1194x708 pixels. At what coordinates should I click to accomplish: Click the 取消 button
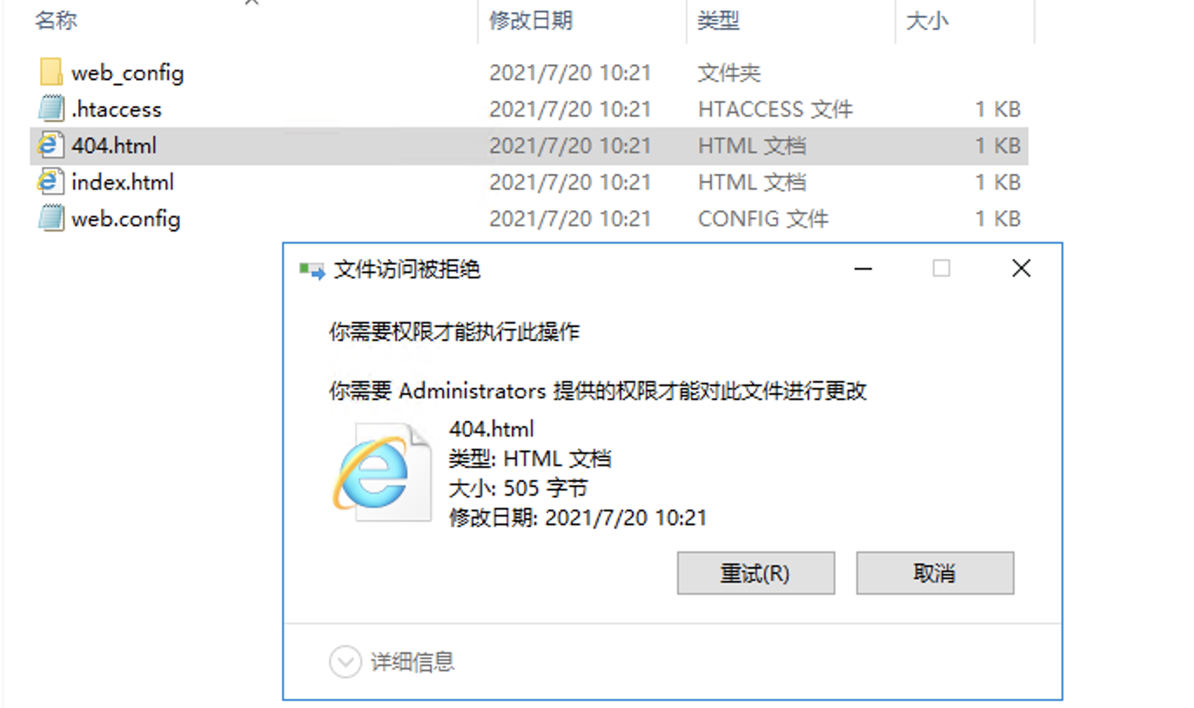pyautogui.click(x=935, y=573)
